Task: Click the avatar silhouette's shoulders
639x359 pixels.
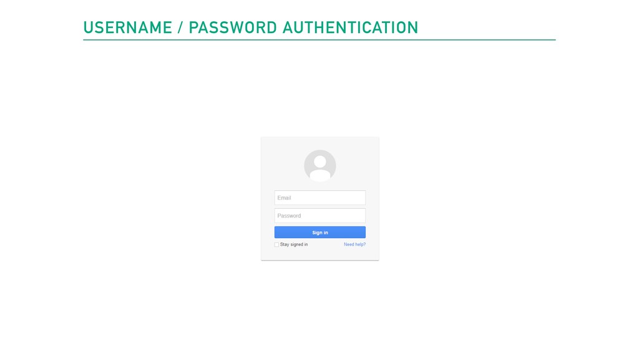Action: point(319,176)
